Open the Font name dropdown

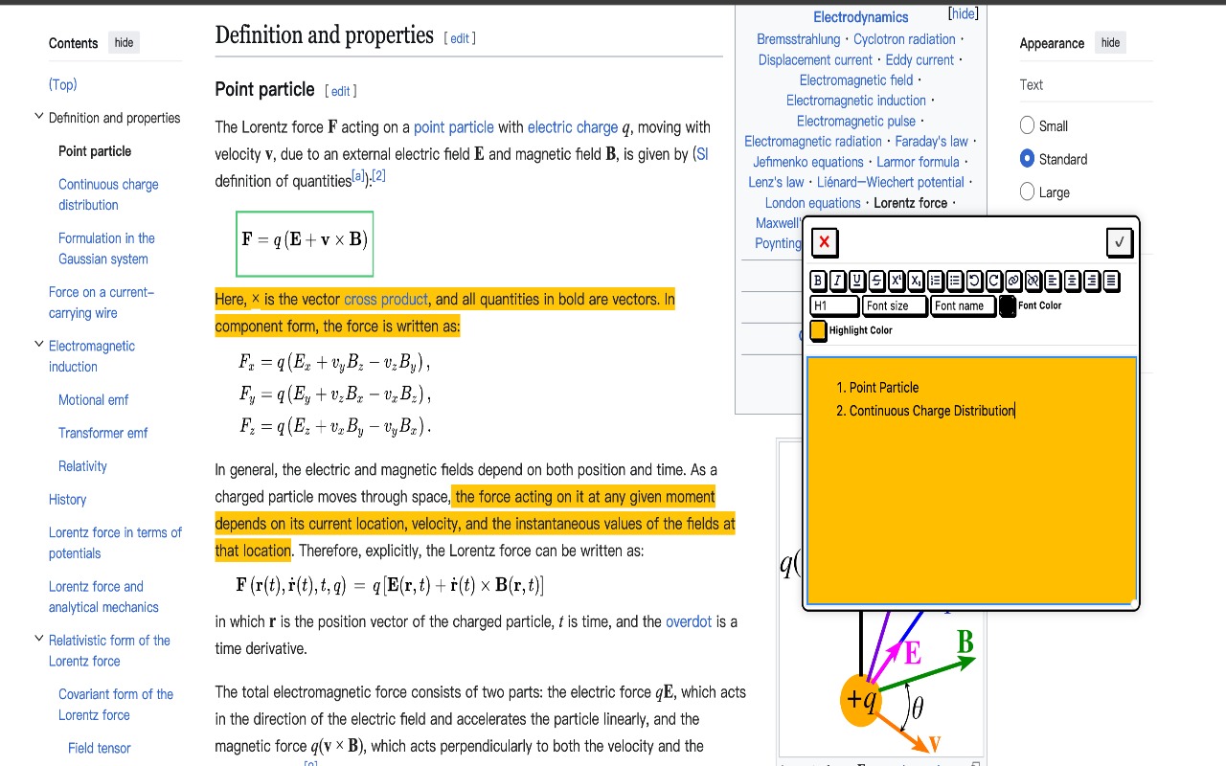[x=963, y=305]
